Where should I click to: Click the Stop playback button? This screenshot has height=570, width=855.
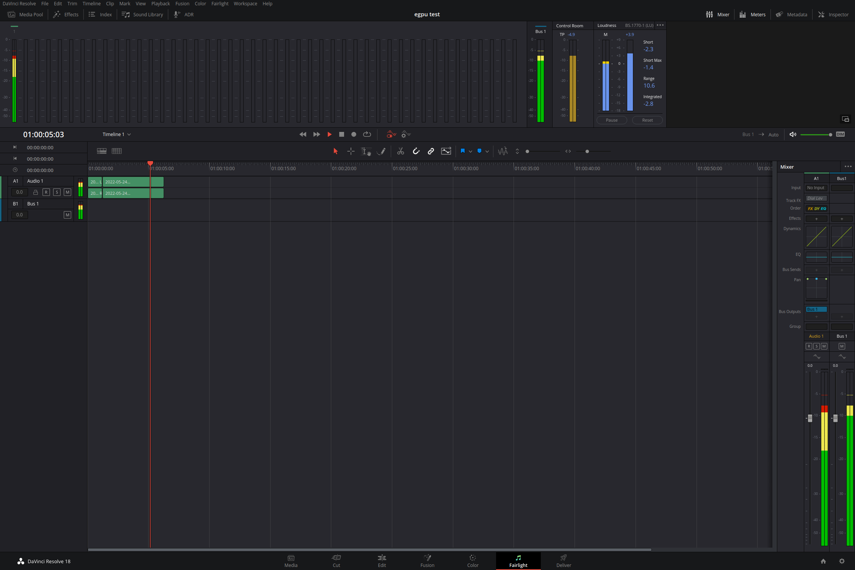[x=341, y=134]
